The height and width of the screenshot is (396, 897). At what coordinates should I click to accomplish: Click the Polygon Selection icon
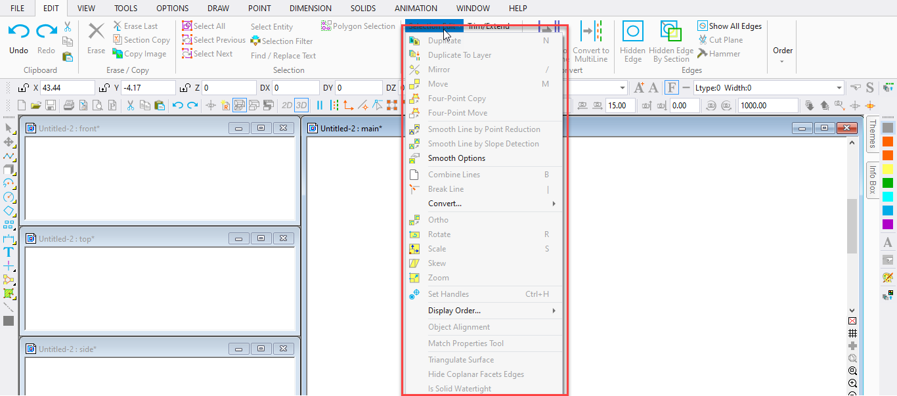326,26
